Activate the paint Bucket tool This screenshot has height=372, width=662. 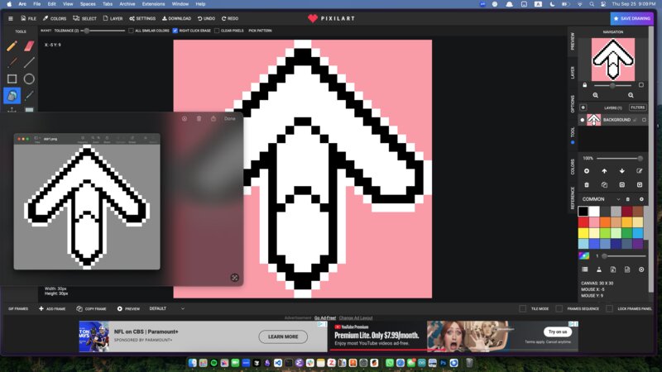12,96
